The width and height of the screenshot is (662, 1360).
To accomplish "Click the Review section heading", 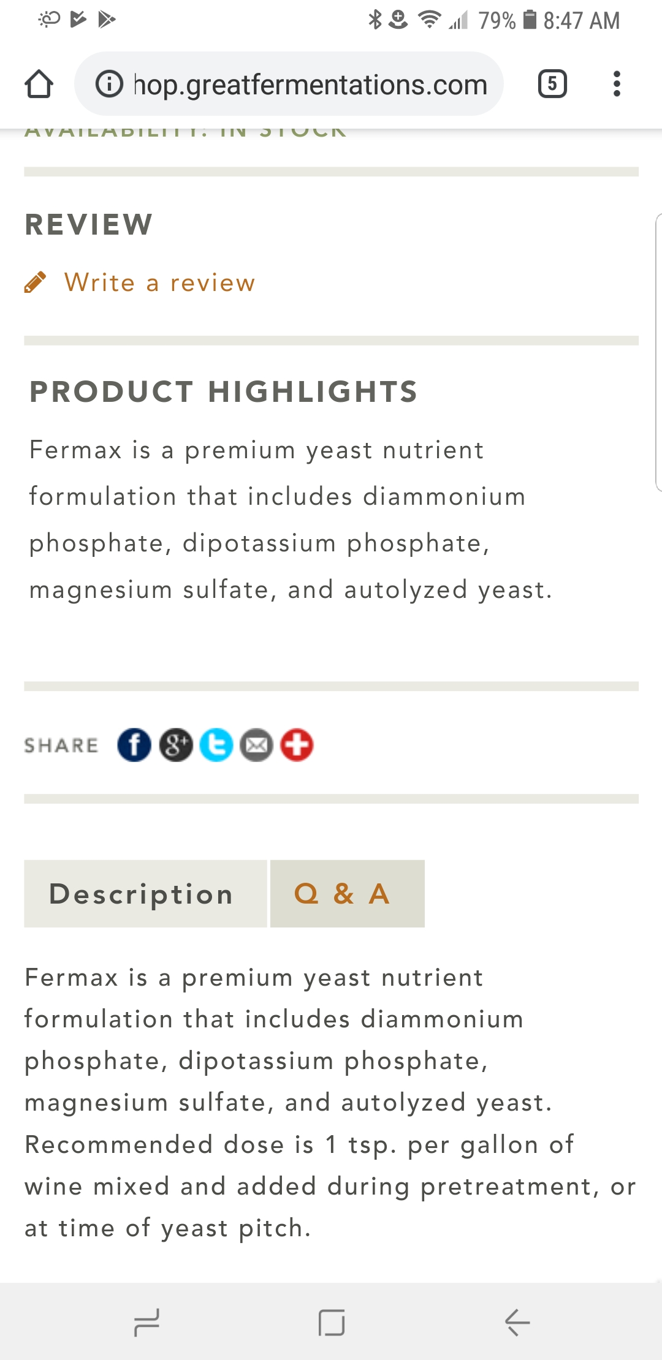I will pyautogui.click(x=89, y=224).
